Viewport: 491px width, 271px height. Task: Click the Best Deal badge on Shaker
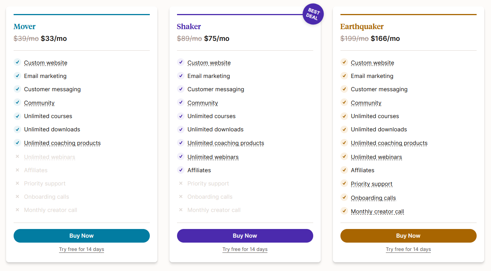(x=313, y=14)
